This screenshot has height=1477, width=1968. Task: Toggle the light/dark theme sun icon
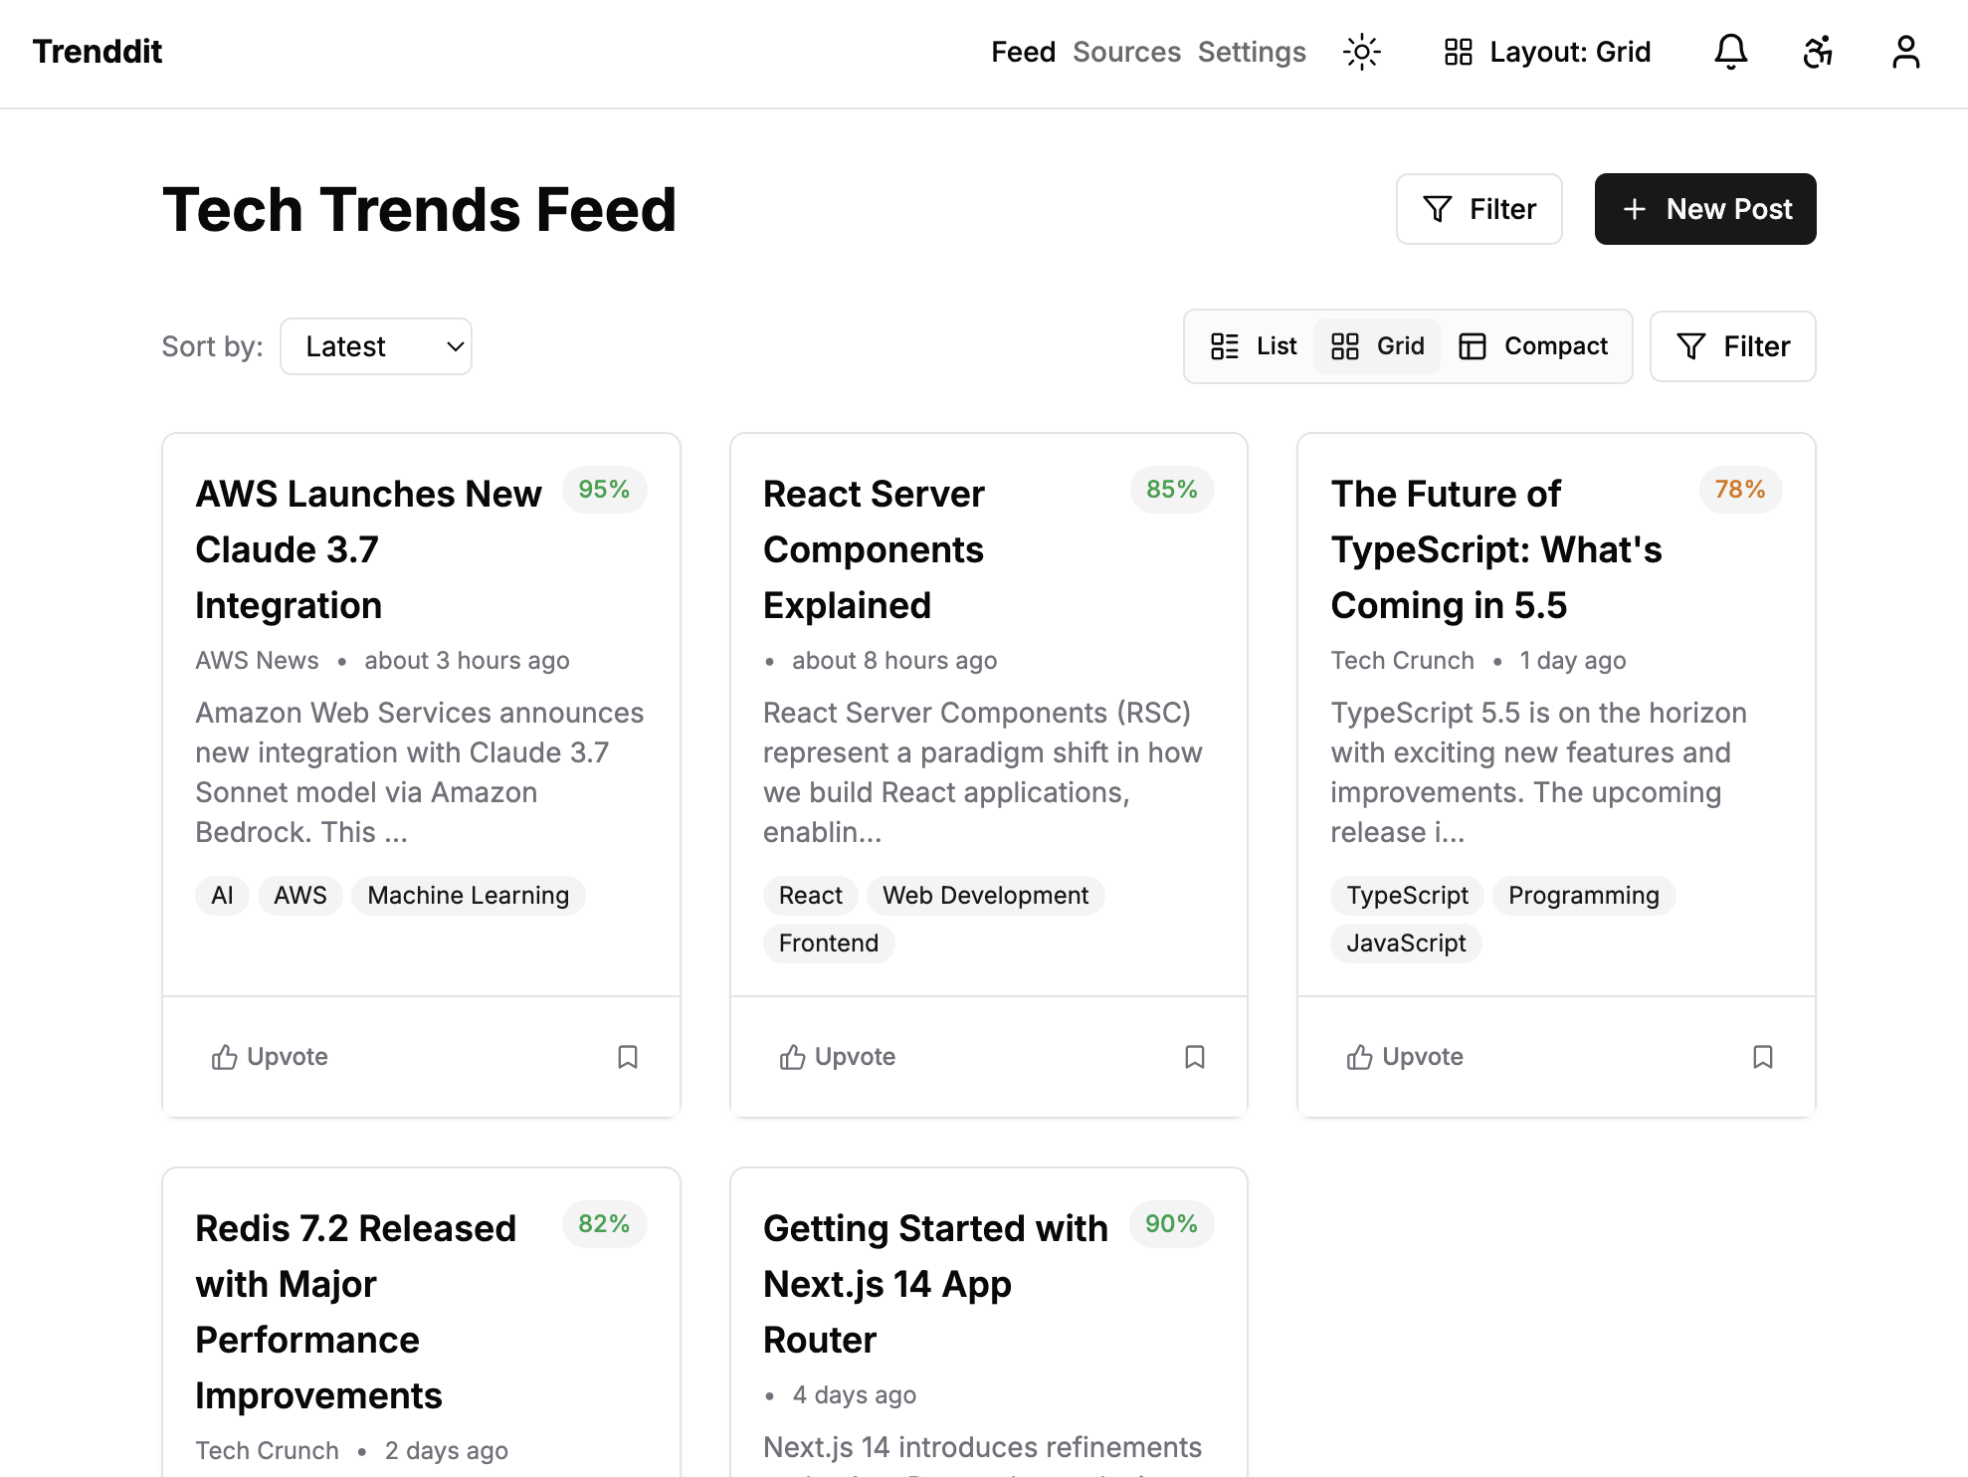tap(1361, 52)
